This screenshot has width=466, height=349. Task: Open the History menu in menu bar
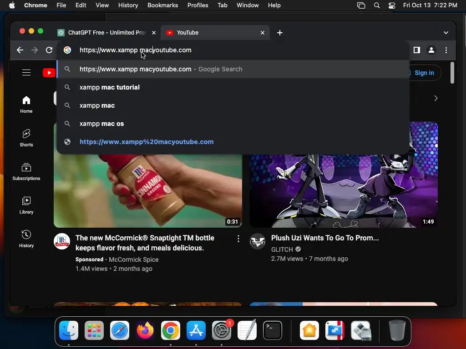tap(128, 5)
